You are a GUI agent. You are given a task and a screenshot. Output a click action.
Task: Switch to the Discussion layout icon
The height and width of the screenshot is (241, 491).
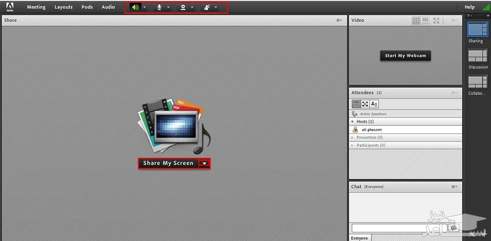477,55
